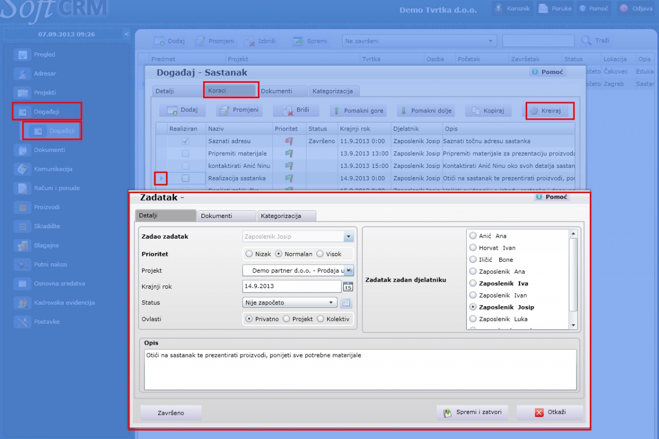Open the Projekti sidebar icon
659x439 pixels.
(x=23, y=93)
